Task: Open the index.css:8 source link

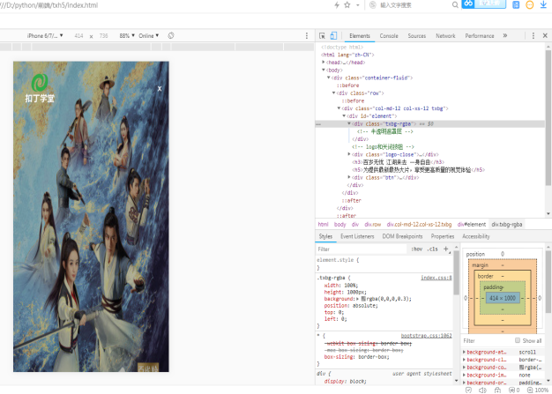Action: [436, 278]
